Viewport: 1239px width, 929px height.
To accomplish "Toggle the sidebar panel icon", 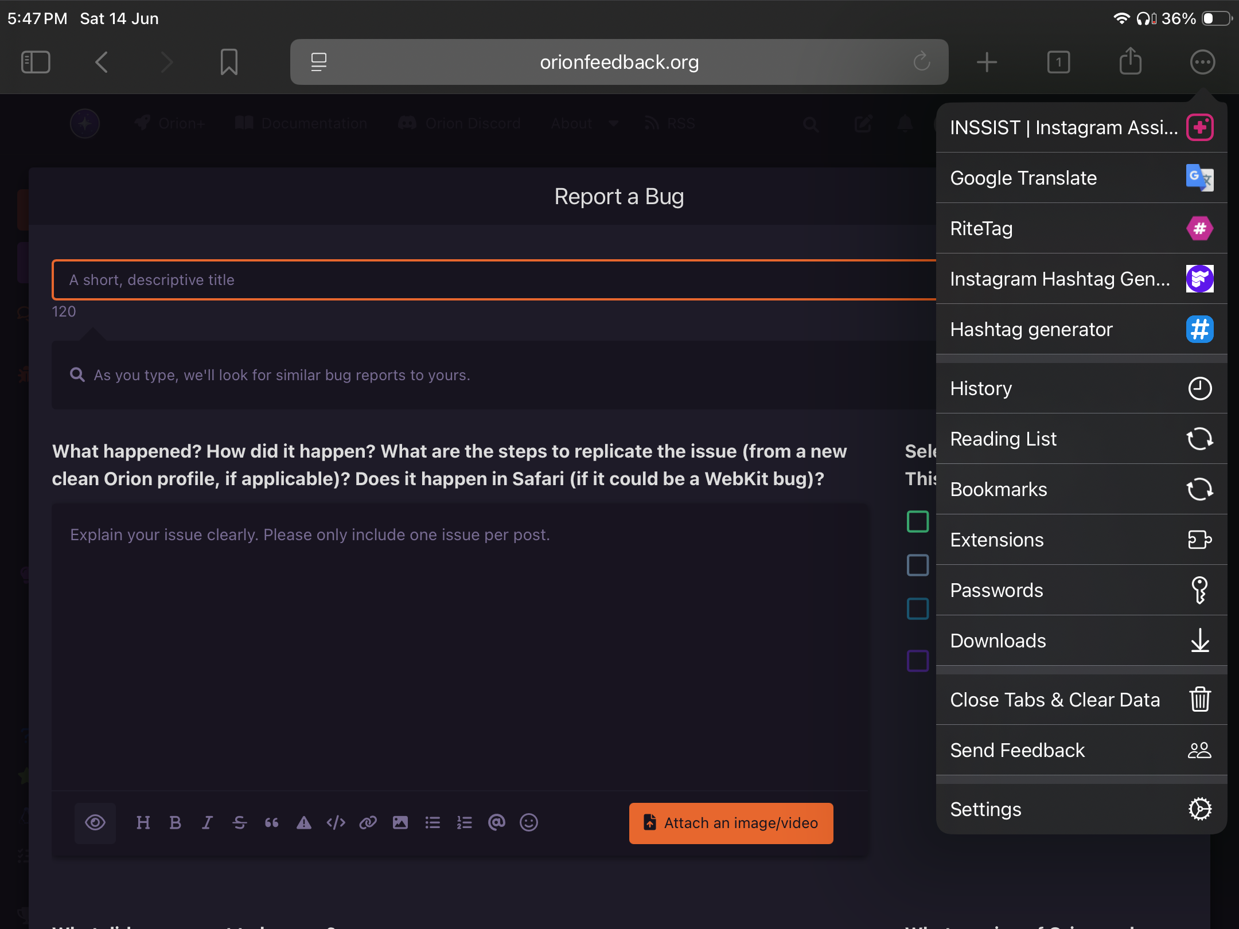I will (x=36, y=62).
